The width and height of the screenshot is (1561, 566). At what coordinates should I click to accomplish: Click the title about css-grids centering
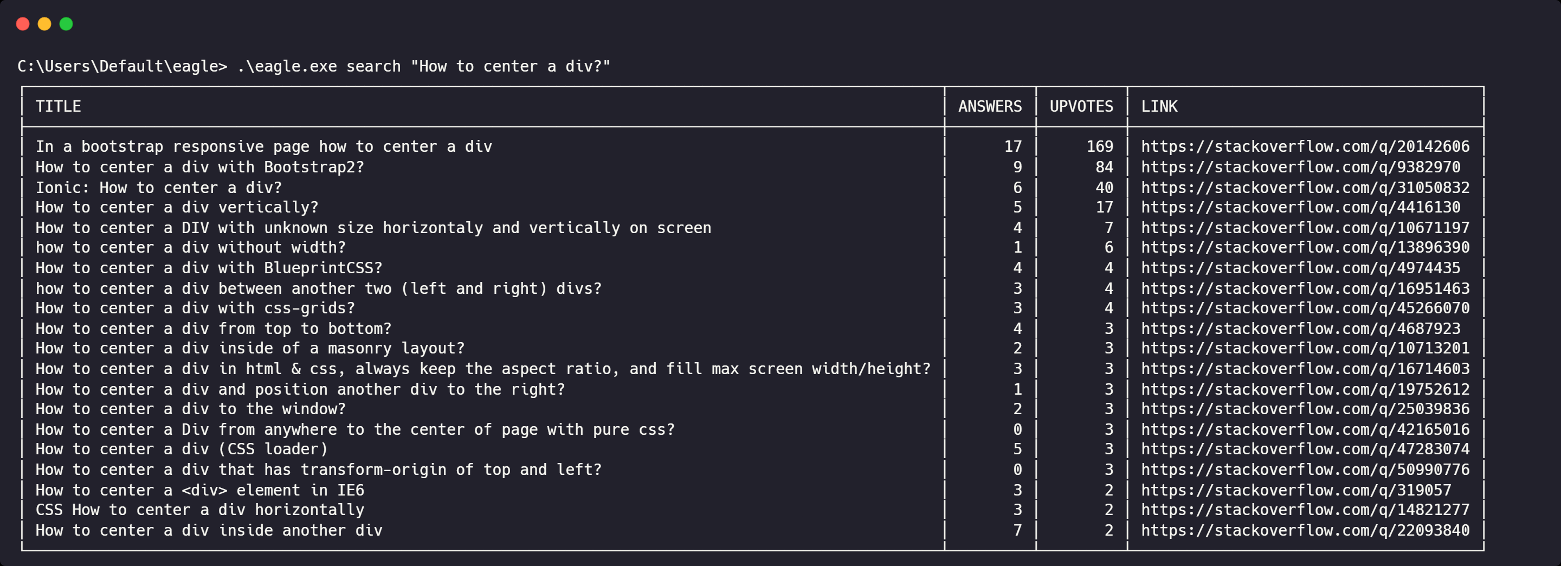pyautogui.click(x=195, y=308)
